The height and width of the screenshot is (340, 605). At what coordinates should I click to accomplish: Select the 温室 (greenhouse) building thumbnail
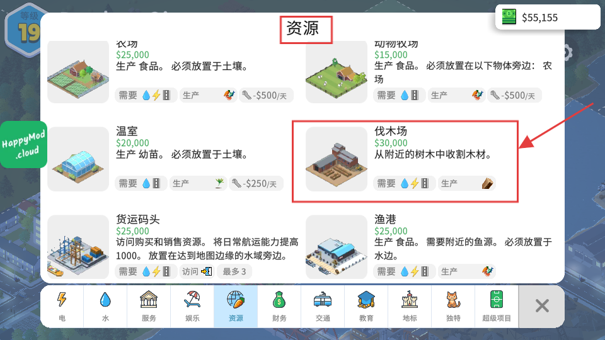click(78, 159)
